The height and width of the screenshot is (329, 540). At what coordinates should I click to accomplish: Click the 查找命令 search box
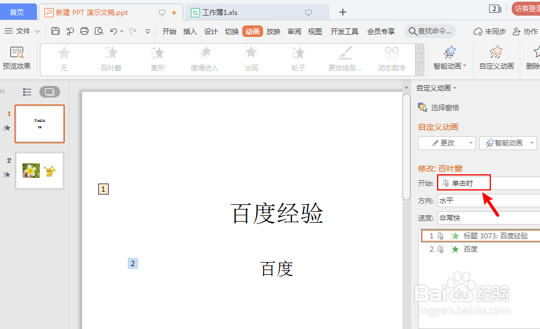point(430,31)
